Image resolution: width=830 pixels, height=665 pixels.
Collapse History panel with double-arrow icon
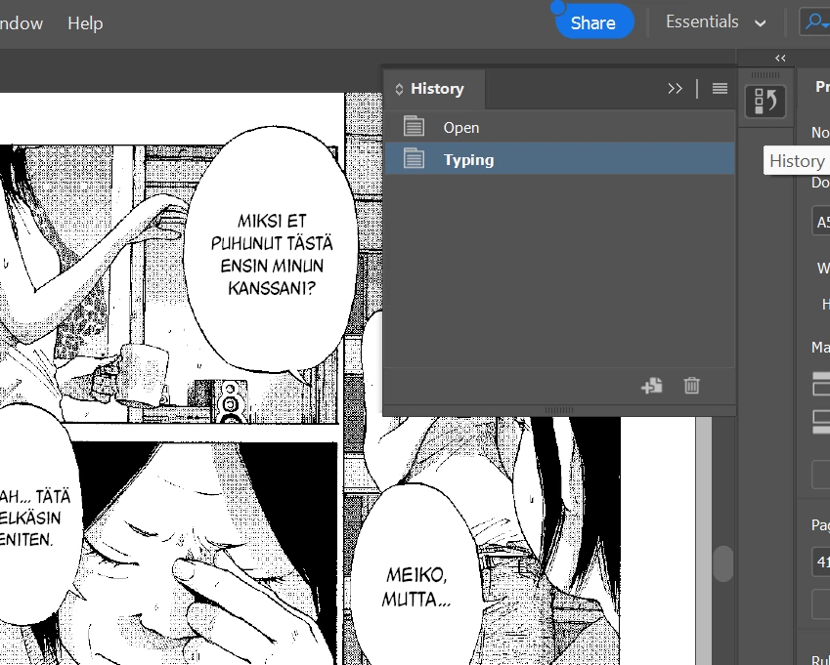pyautogui.click(x=675, y=88)
